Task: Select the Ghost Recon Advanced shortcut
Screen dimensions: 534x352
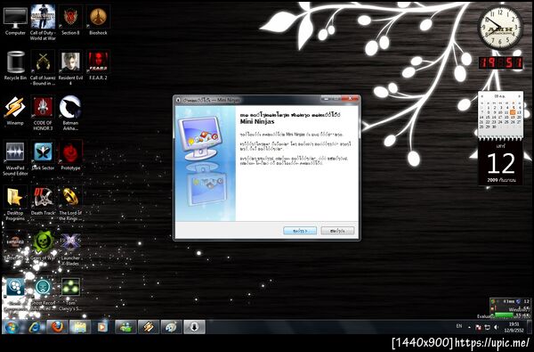Action: coord(43,293)
